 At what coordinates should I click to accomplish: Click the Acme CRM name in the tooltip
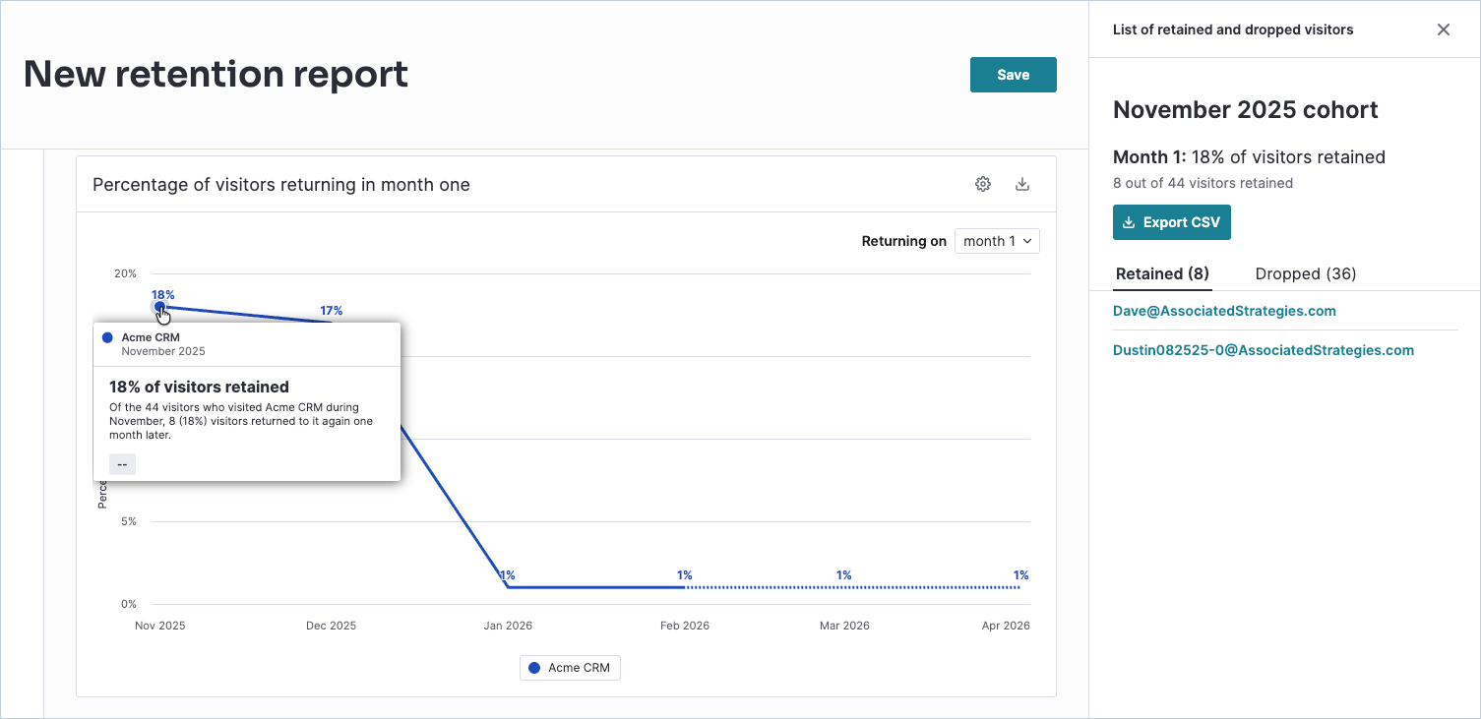(x=151, y=337)
